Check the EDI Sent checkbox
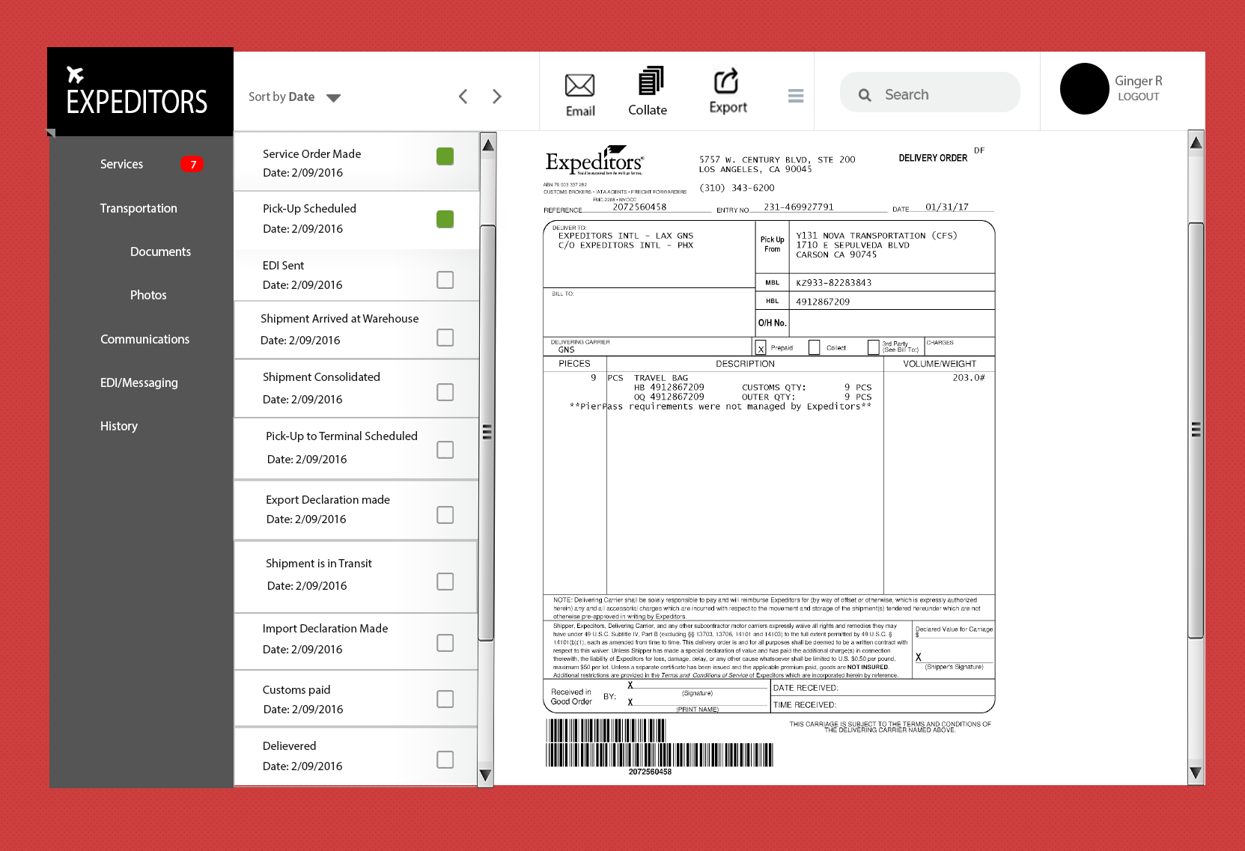 point(445,280)
